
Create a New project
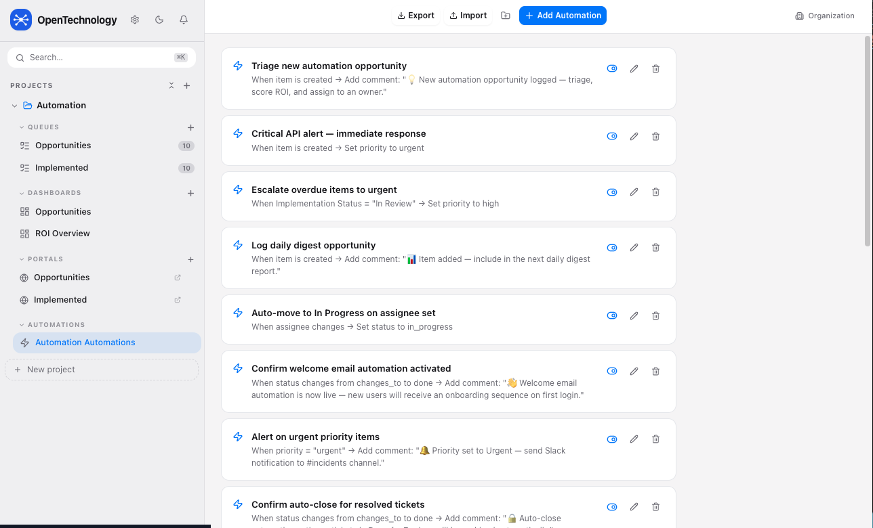(x=102, y=370)
